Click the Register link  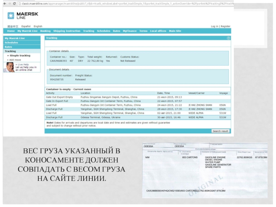(226, 26)
